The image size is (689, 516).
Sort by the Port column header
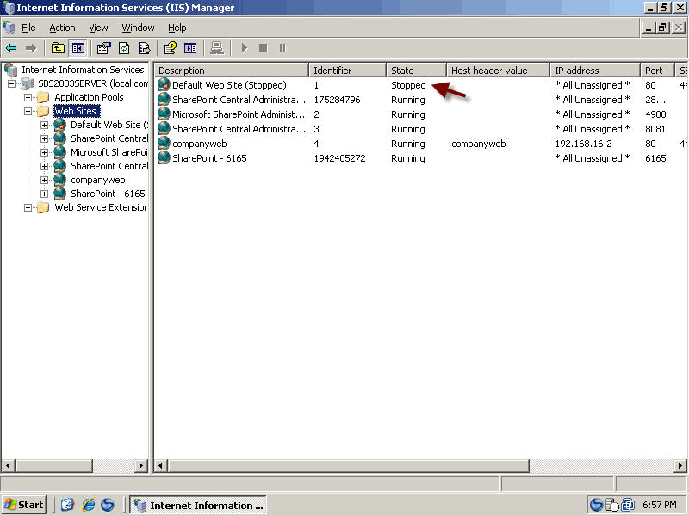[x=657, y=71]
